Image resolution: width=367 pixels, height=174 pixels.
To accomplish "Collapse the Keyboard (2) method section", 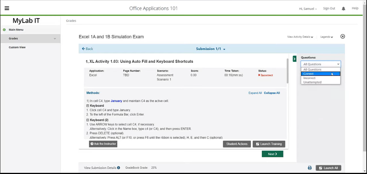I will coord(88,120).
